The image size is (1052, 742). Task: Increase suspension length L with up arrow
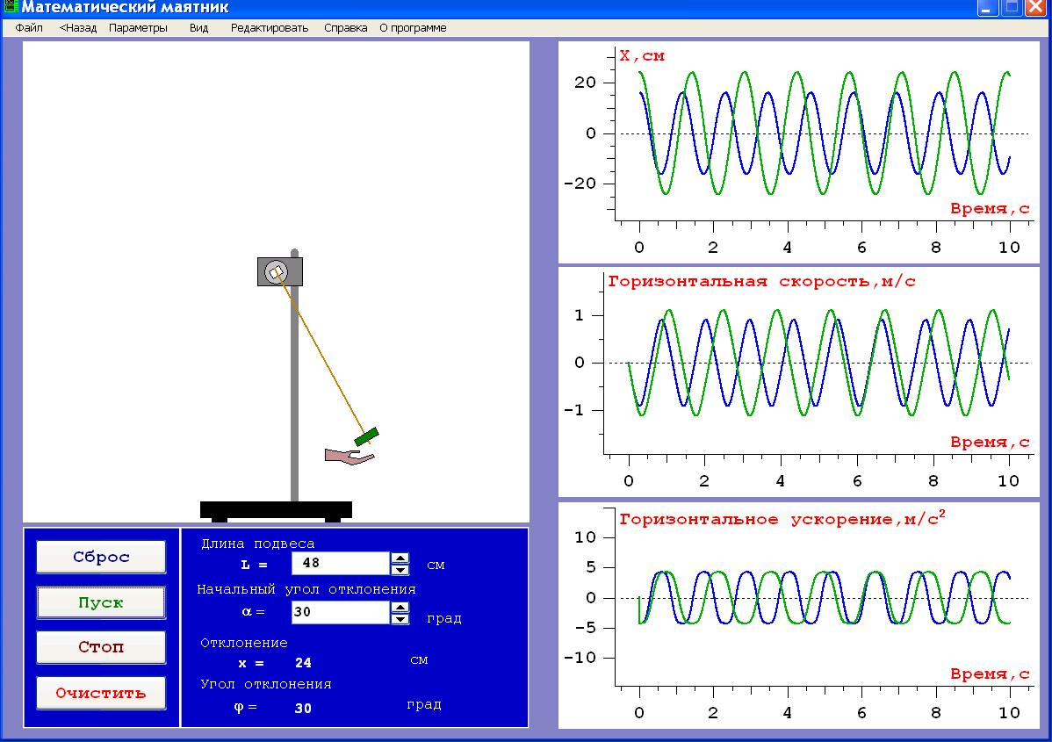pos(400,558)
